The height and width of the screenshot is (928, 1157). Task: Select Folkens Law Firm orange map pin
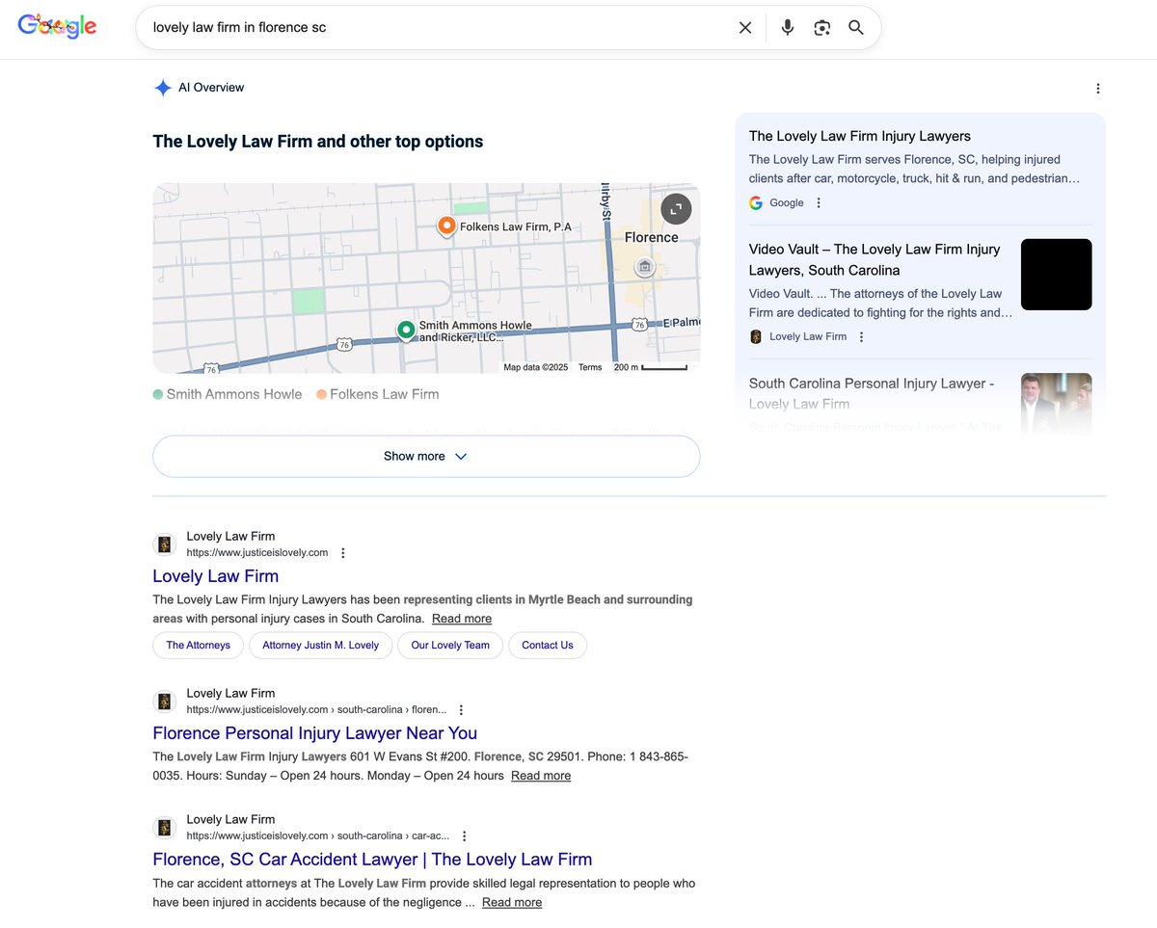pyautogui.click(x=446, y=226)
